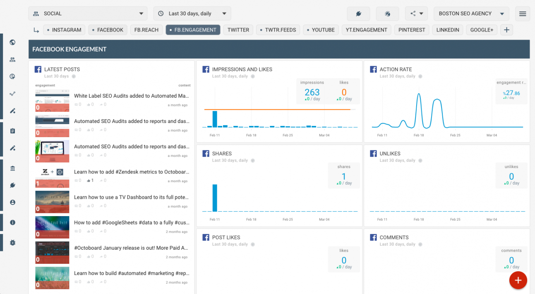This screenshot has width=535, height=294.
Task: Open post Learn how to use a TV Dashboard
Action: click(x=131, y=197)
